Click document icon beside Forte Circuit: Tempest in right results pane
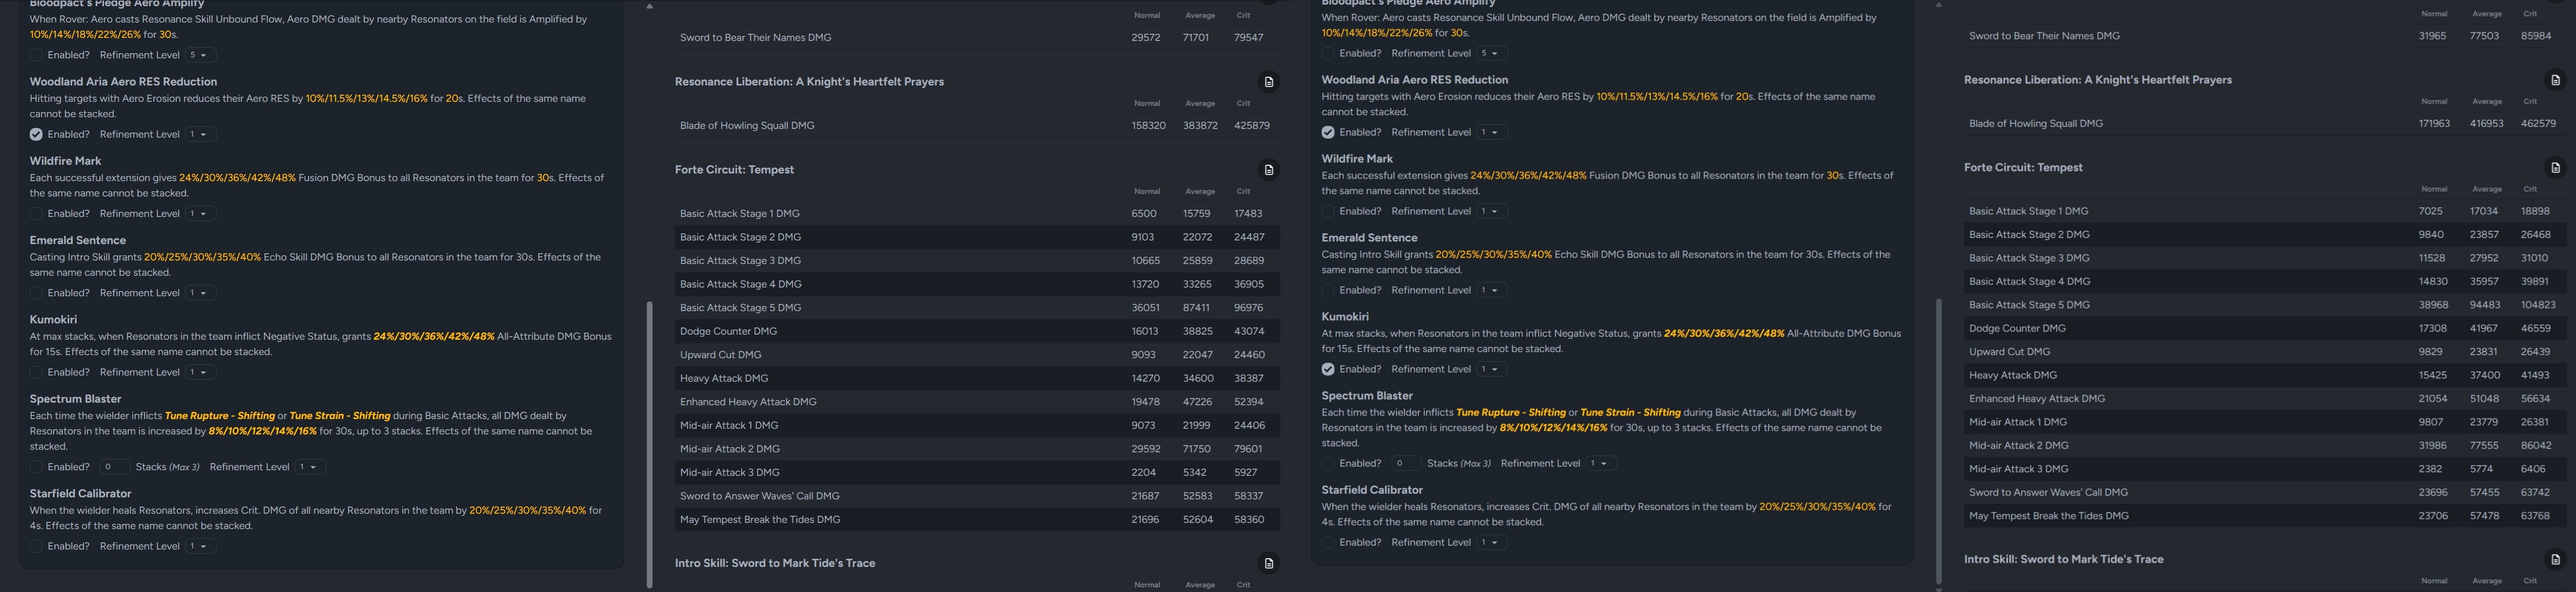2576x592 pixels. (x=2555, y=168)
